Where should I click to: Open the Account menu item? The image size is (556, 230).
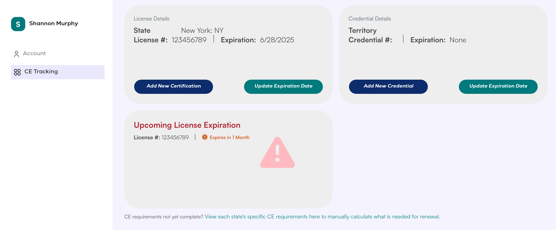click(34, 53)
